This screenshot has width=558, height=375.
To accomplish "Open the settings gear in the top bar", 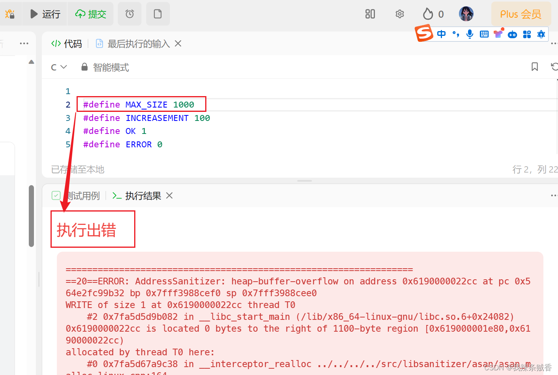I will 399,13.
